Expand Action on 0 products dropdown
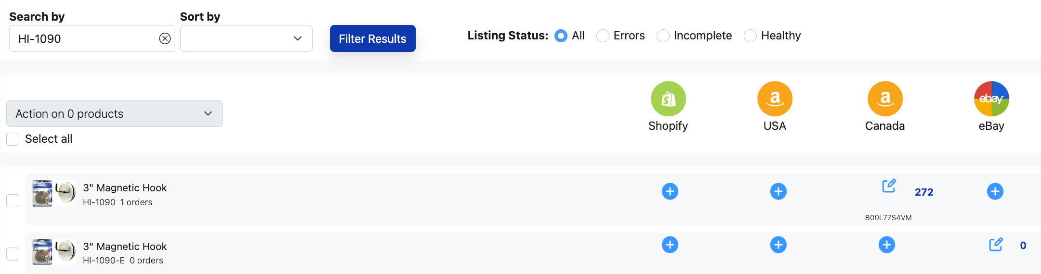The width and height of the screenshot is (1041, 274). coord(115,113)
